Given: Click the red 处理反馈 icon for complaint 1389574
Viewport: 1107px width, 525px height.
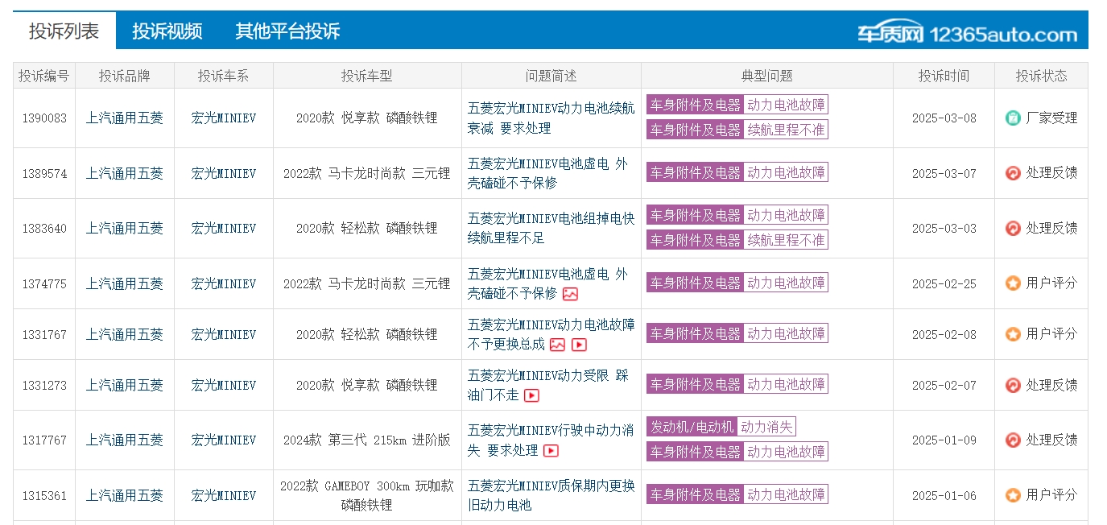Looking at the screenshot, I should tap(1013, 173).
